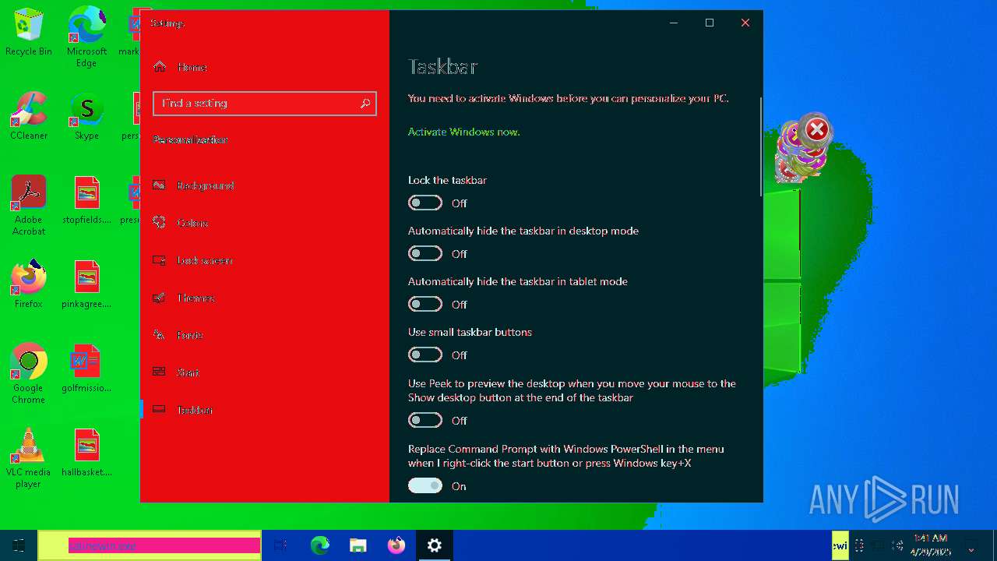Viewport: 997px width, 561px height.
Task: Select the pinkagree image file on desktop
Action: click(x=86, y=284)
